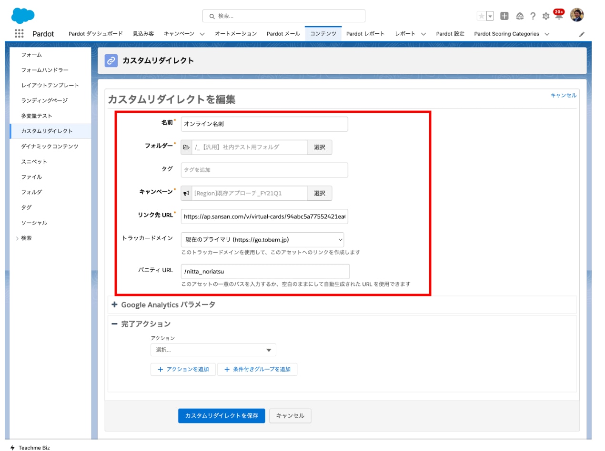Click the キャンセル link at top right

tap(563, 95)
